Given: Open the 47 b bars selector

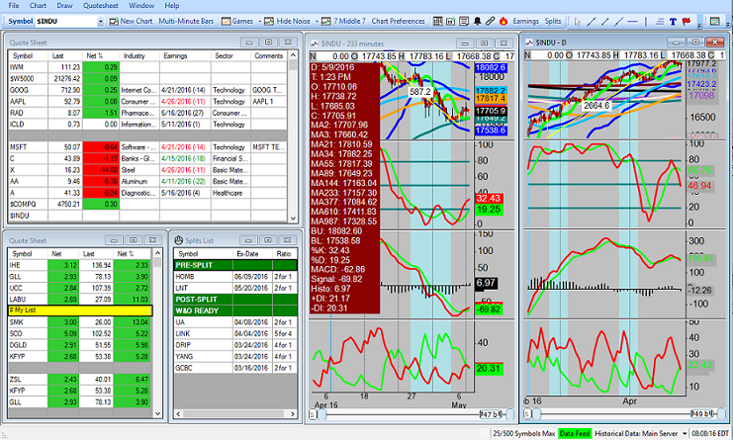Looking at the screenshot, I should pos(491,414).
